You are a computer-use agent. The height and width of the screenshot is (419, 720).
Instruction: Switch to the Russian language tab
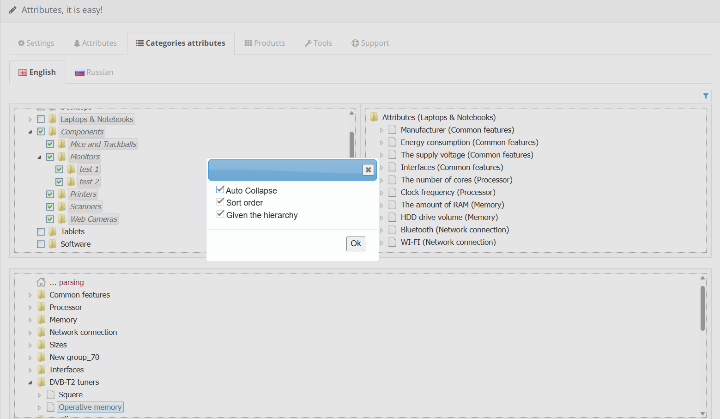pos(94,72)
